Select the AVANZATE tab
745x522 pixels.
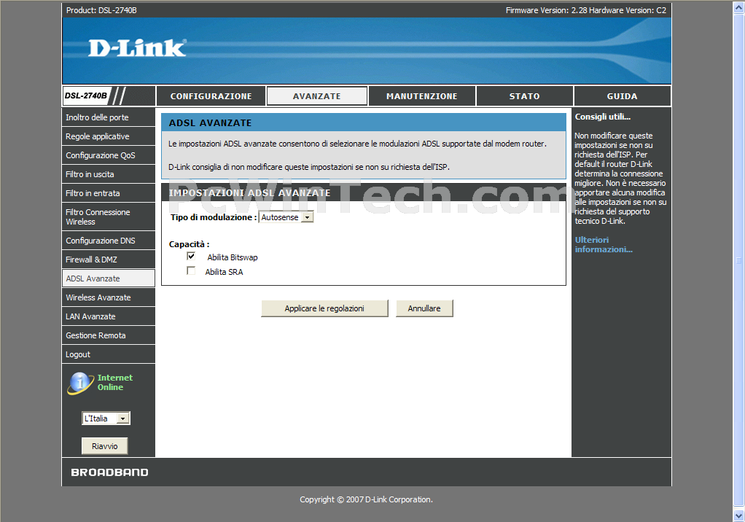[317, 96]
